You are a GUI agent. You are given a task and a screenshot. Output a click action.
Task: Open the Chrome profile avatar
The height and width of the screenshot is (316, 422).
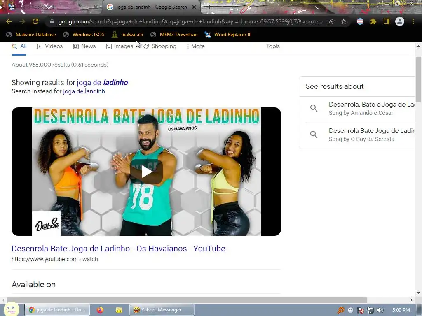tap(400, 21)
